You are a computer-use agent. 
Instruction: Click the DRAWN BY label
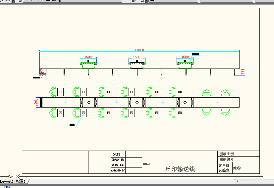coord(118,160)
